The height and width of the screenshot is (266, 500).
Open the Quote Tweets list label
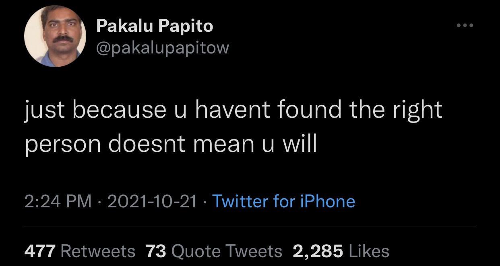click(x=227, y=252)
